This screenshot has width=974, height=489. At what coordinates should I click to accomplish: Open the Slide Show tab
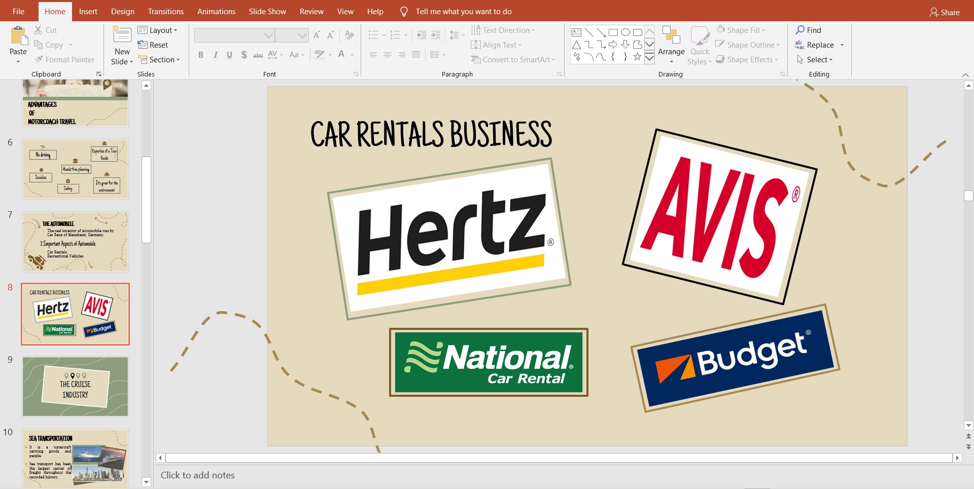click(x=267, y=11)
